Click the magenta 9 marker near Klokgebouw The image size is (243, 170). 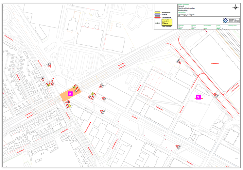(198, 97)
